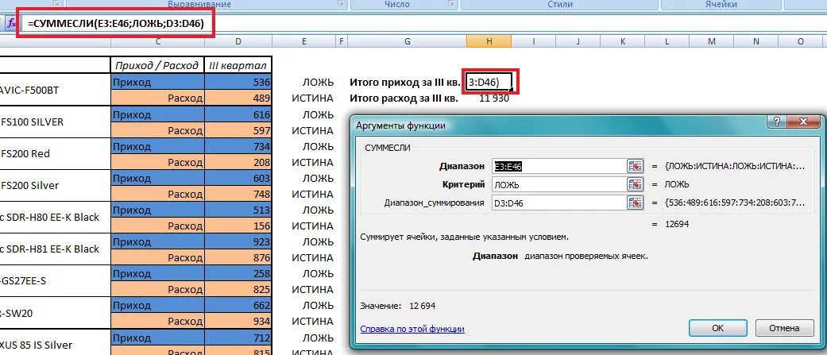Select cell with value 712

[238, 337]
